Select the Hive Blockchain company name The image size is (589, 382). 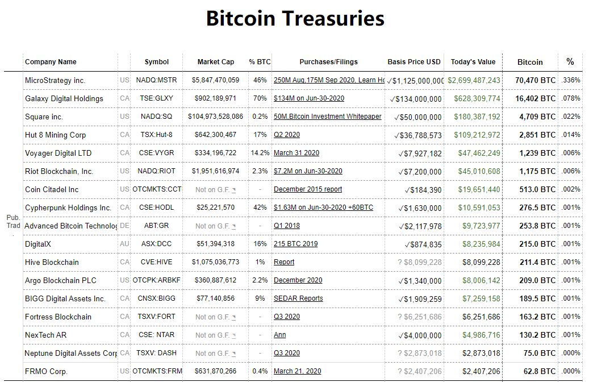click(x=52, y=262)
